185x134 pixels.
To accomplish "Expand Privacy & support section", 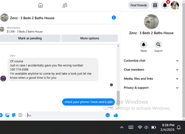I will 151,88.
